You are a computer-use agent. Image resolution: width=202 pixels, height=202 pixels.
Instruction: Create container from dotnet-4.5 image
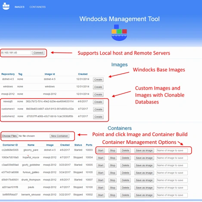(98, 80)
